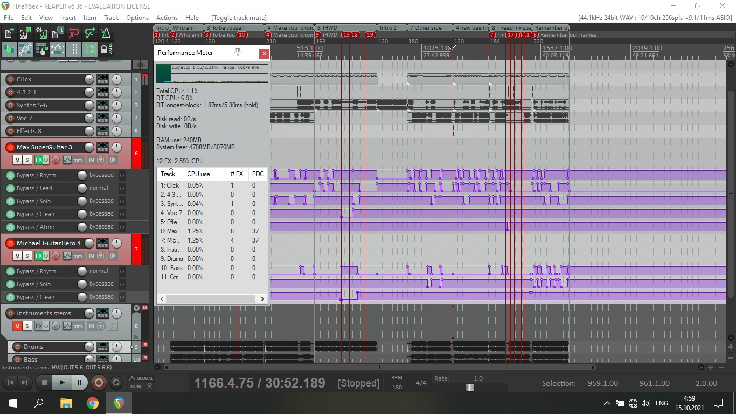Click the playback Rate slider handle
Viewport: 736px width, 414px height.
click(470, 387)
